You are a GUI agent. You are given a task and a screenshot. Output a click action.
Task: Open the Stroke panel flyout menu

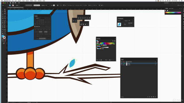point(50,16)
